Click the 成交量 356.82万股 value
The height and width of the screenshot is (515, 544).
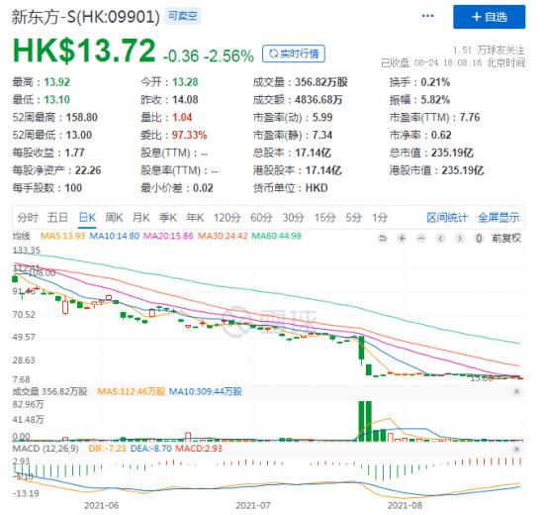pyautogui.click(x=321, y=82)
